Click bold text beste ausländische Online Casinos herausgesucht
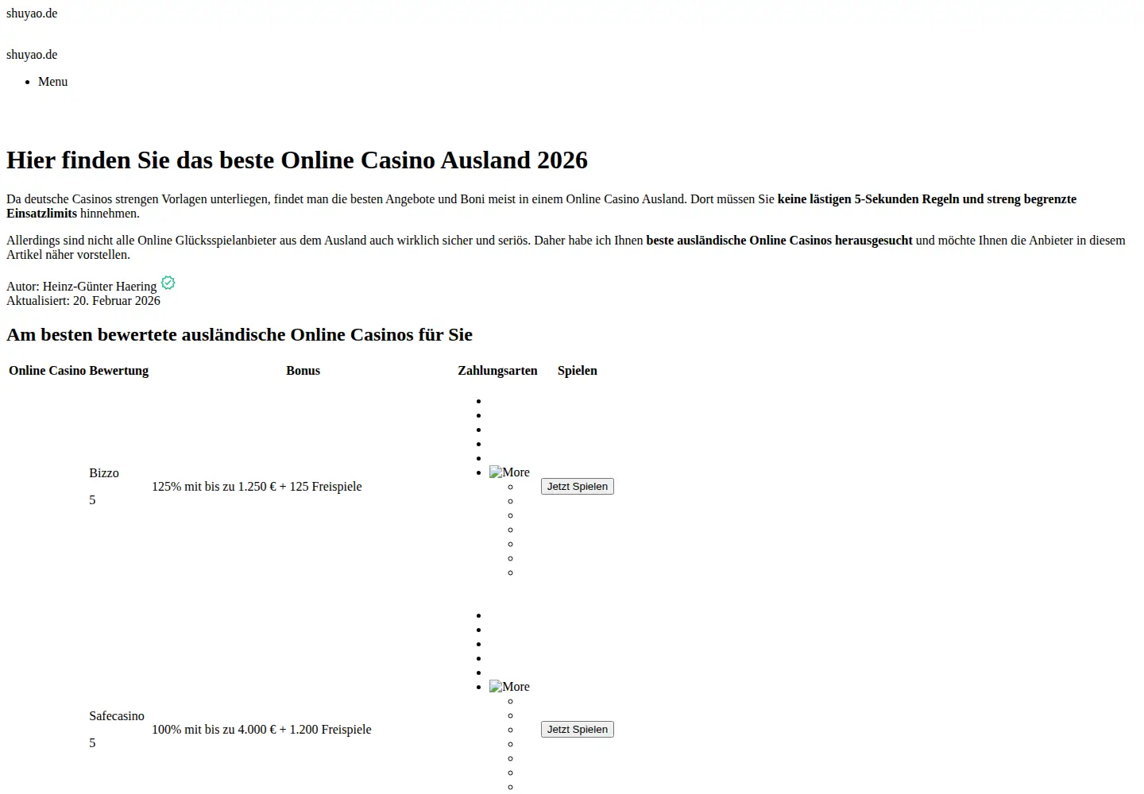1144x794 pixels. click(x=779, y=241)
